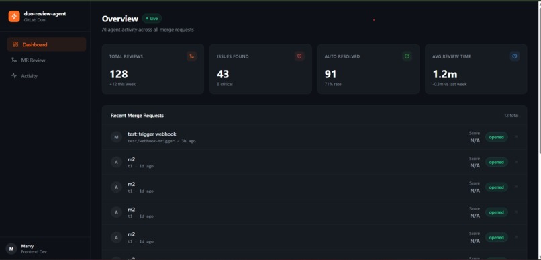Click the '+12 this week' text

pyautogui.click(x=122, y=84)
